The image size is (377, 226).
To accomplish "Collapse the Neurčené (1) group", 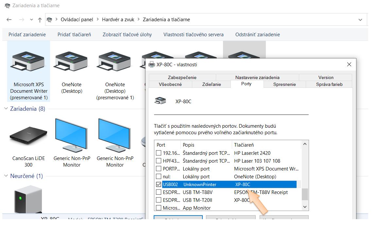I will [6, 176].
